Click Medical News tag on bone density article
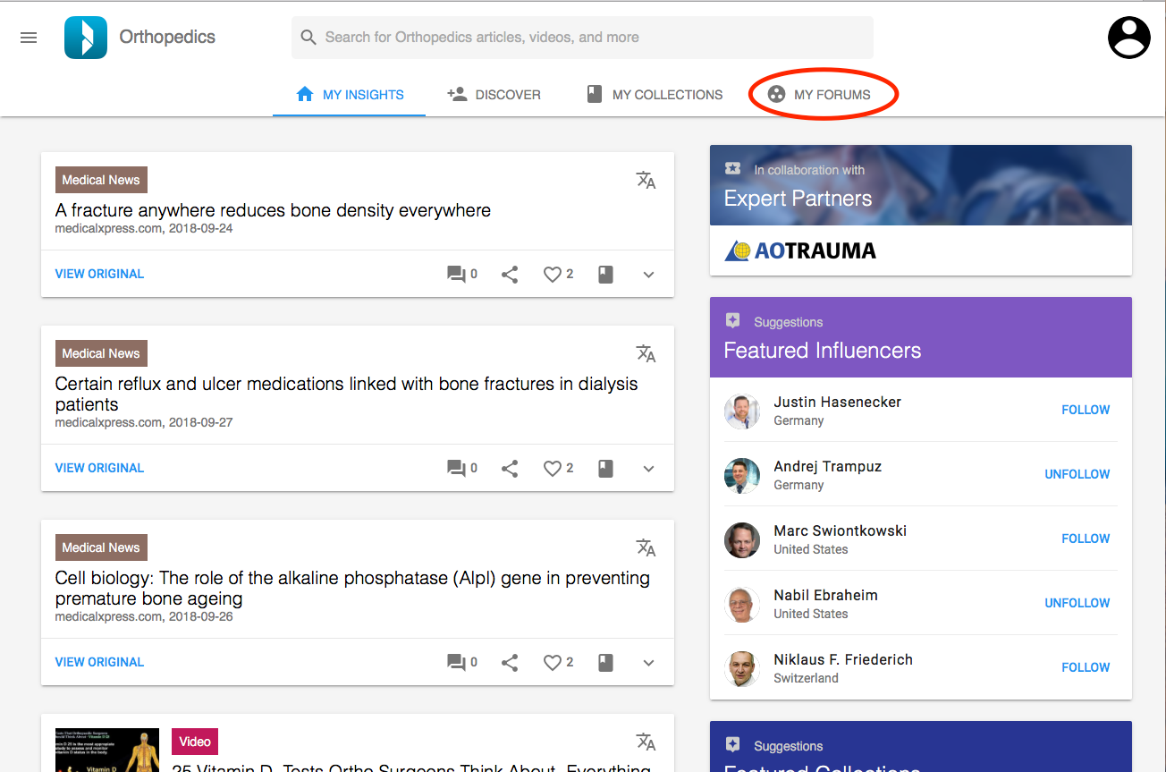This screenshot has width=1166, height=772. [x=101, y=180]
